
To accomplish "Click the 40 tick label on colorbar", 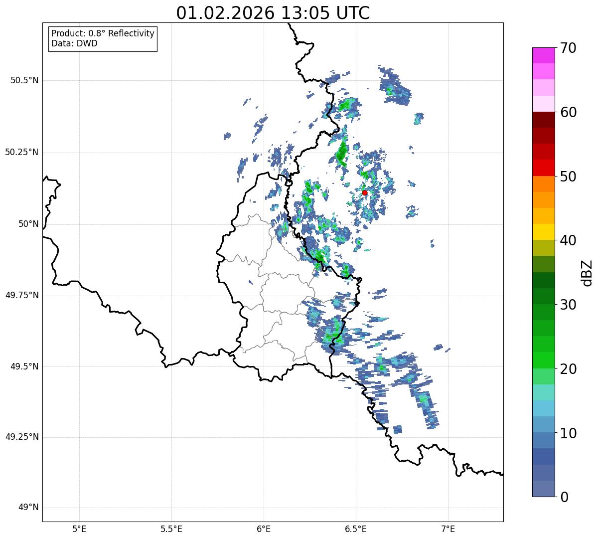I will [x=568, y=240].
